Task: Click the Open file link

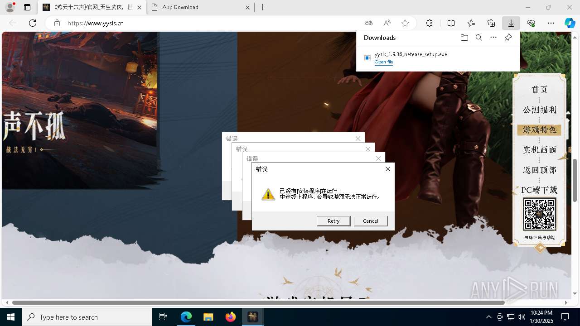Action: [x=384, y=62]
